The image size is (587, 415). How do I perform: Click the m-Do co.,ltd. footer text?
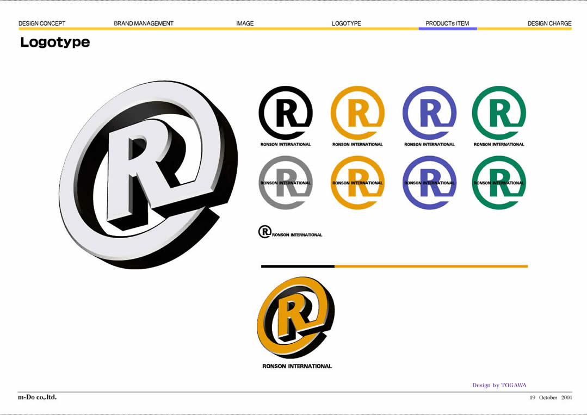click(x=37, y=397)
